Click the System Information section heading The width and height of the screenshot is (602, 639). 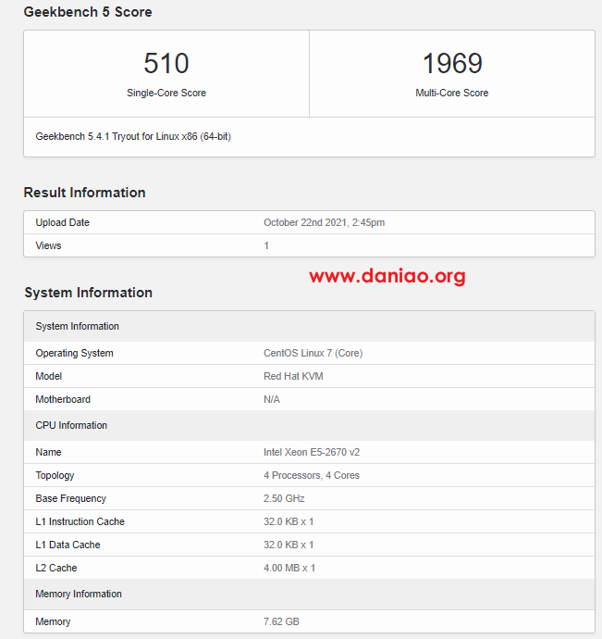tap(89, 293)
